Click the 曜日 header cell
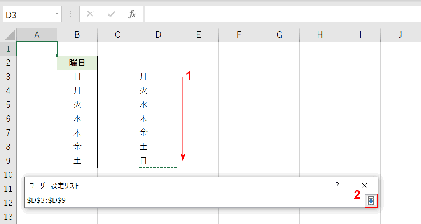Image resolution: width=421 pixels, height=224 pixels. coord(77,63)
